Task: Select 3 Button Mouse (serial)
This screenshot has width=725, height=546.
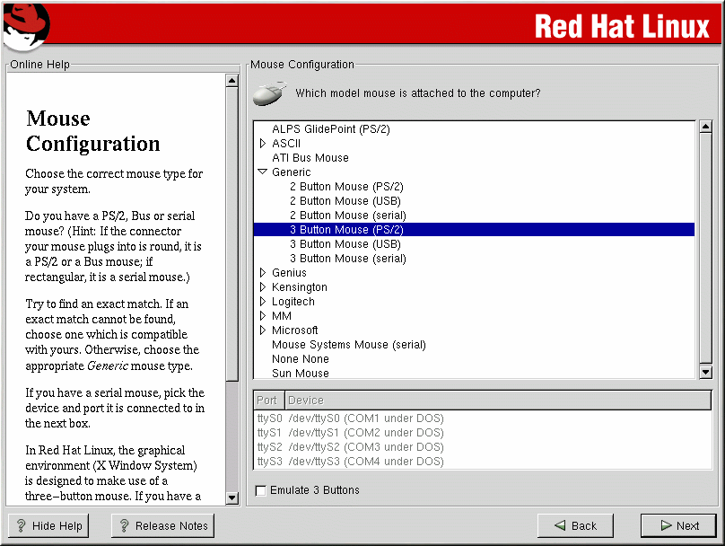Action: click(x=347, y=259)
